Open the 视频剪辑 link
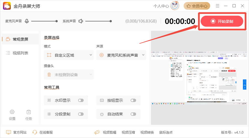 click(x=109, y=132)
